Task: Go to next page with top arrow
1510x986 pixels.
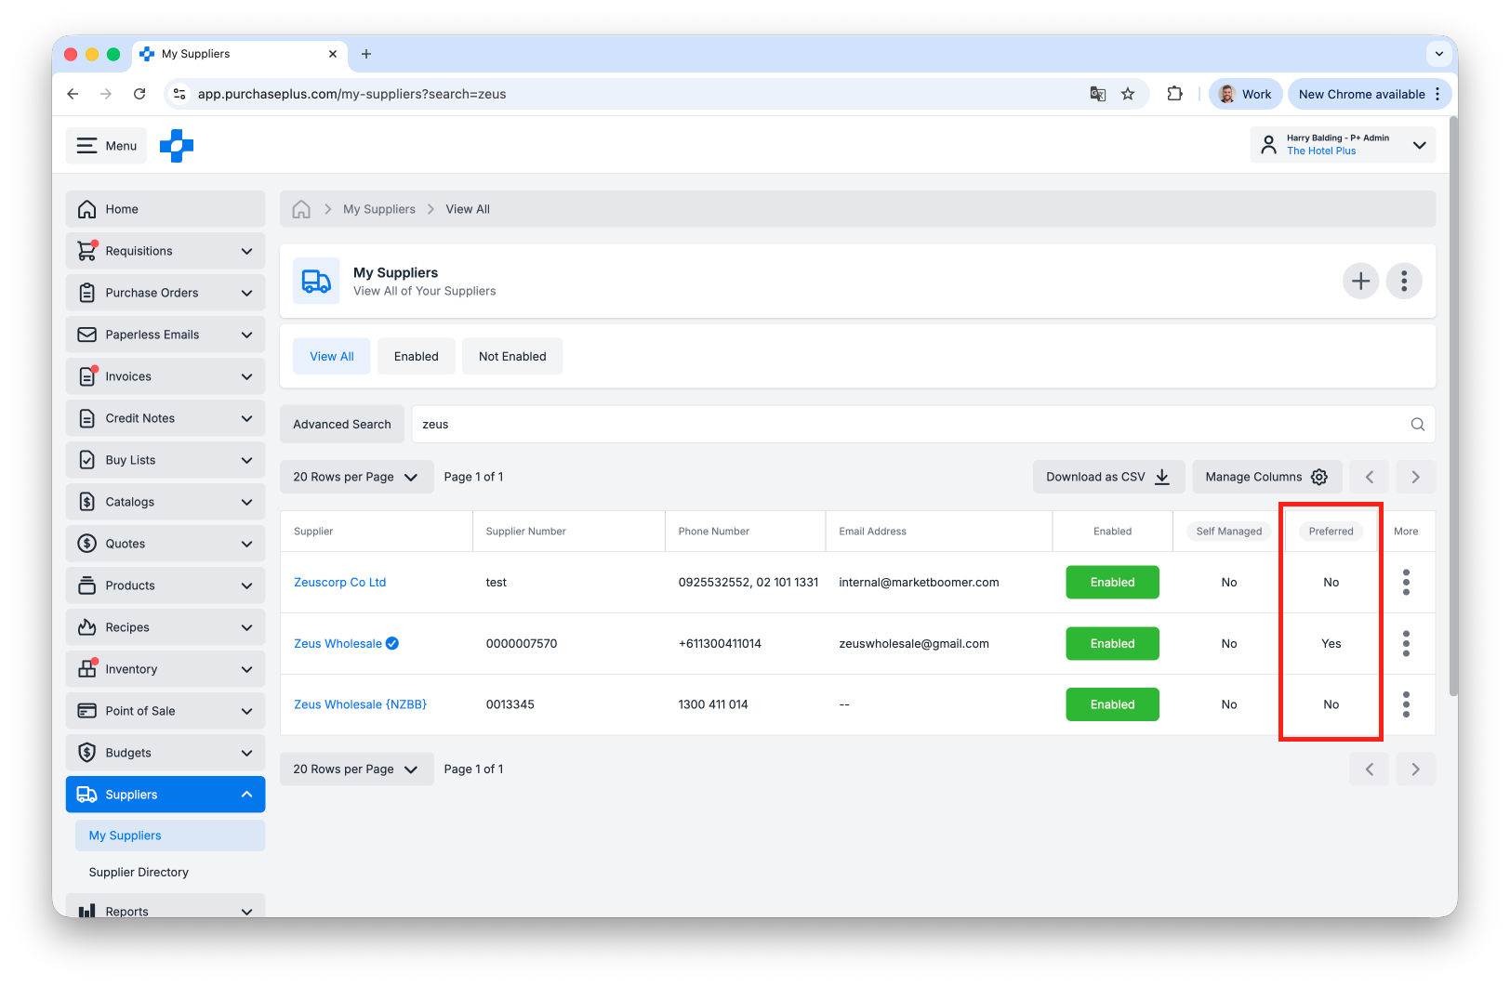Action: point(1415,477)
